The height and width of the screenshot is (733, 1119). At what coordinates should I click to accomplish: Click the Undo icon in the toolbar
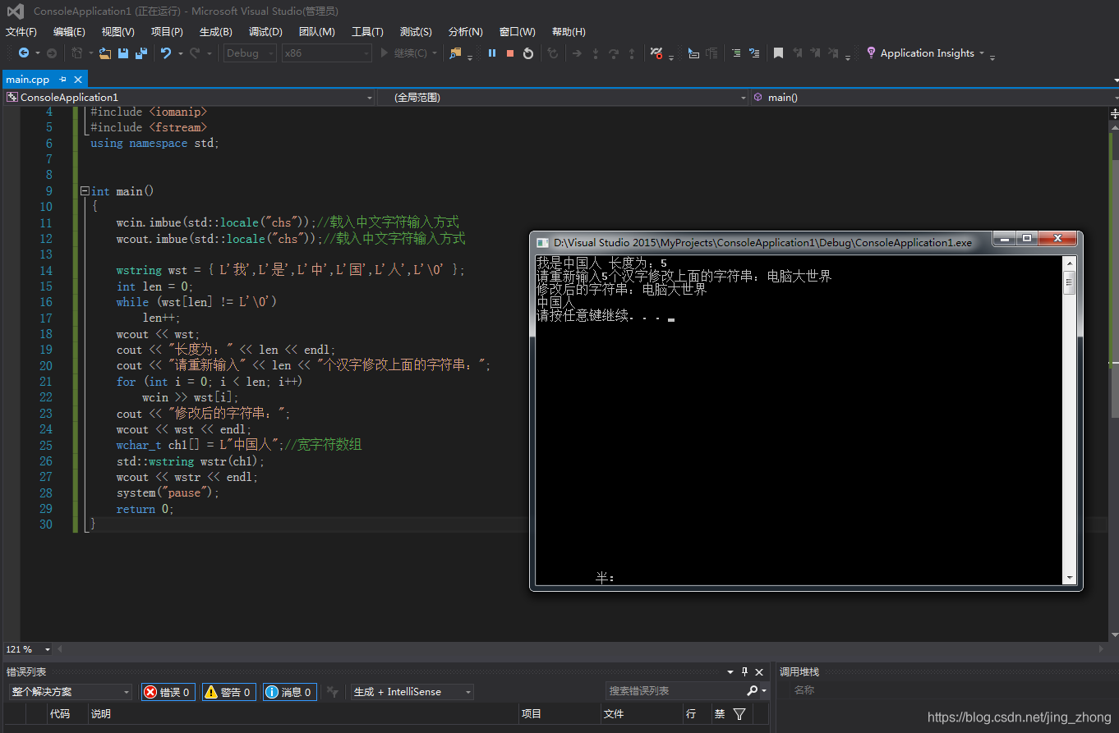tap(168, 53)
